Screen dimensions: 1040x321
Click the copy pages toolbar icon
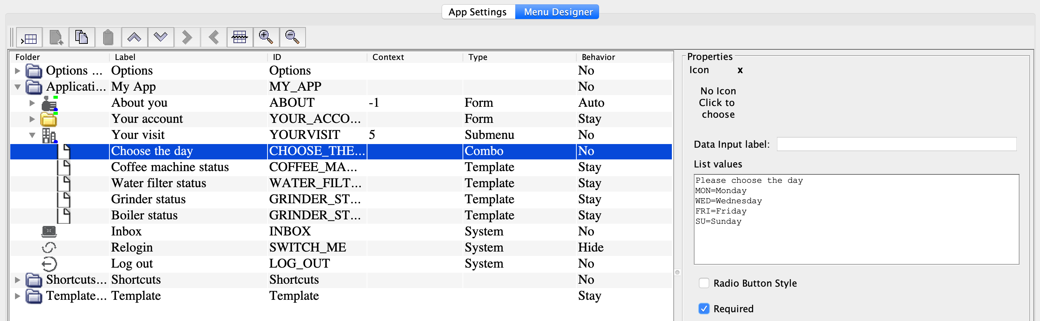[x=82, y=38]
